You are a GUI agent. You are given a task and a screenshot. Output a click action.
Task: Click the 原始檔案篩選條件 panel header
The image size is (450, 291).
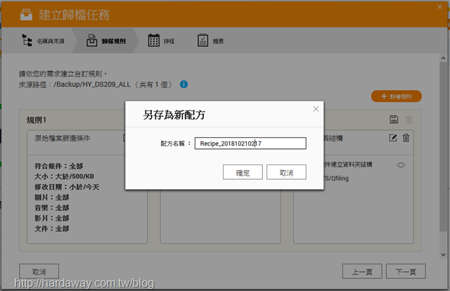(x=63, y=138)
